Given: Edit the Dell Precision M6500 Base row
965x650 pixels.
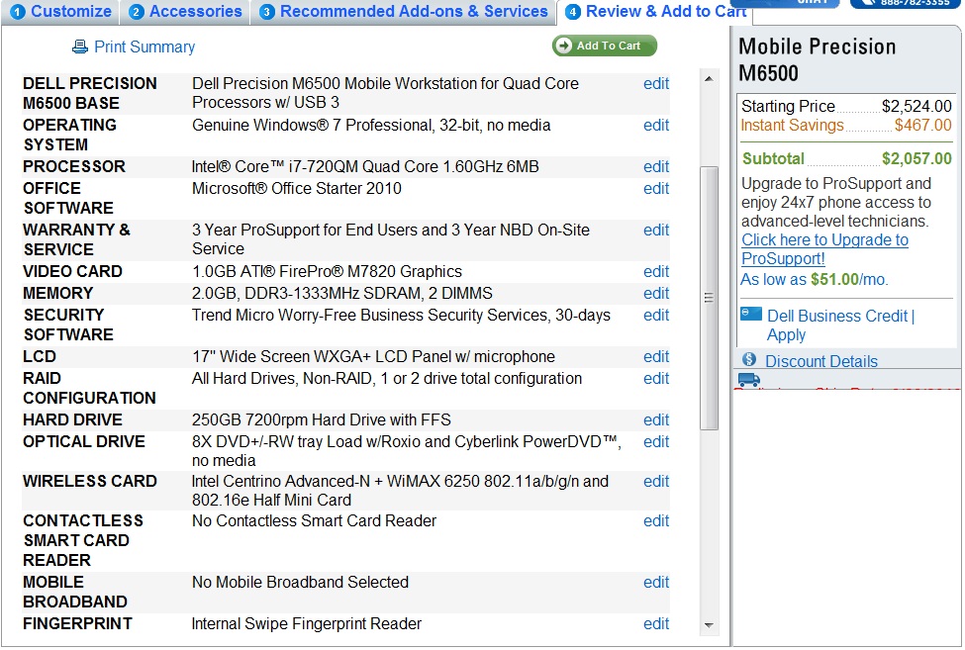Looking at the screenshot, I should click(x=656, y=84).
